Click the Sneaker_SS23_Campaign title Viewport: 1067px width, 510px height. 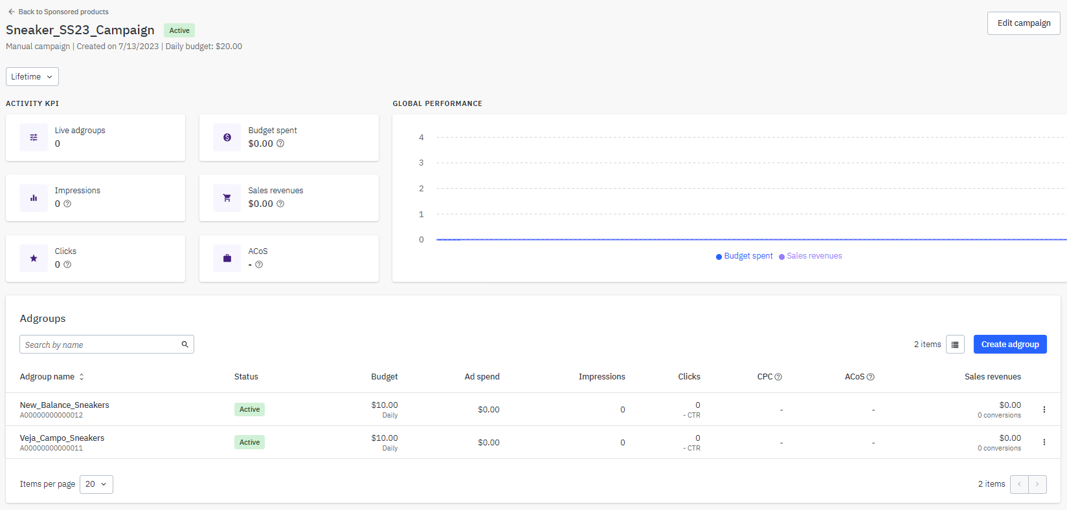point(80,30)
